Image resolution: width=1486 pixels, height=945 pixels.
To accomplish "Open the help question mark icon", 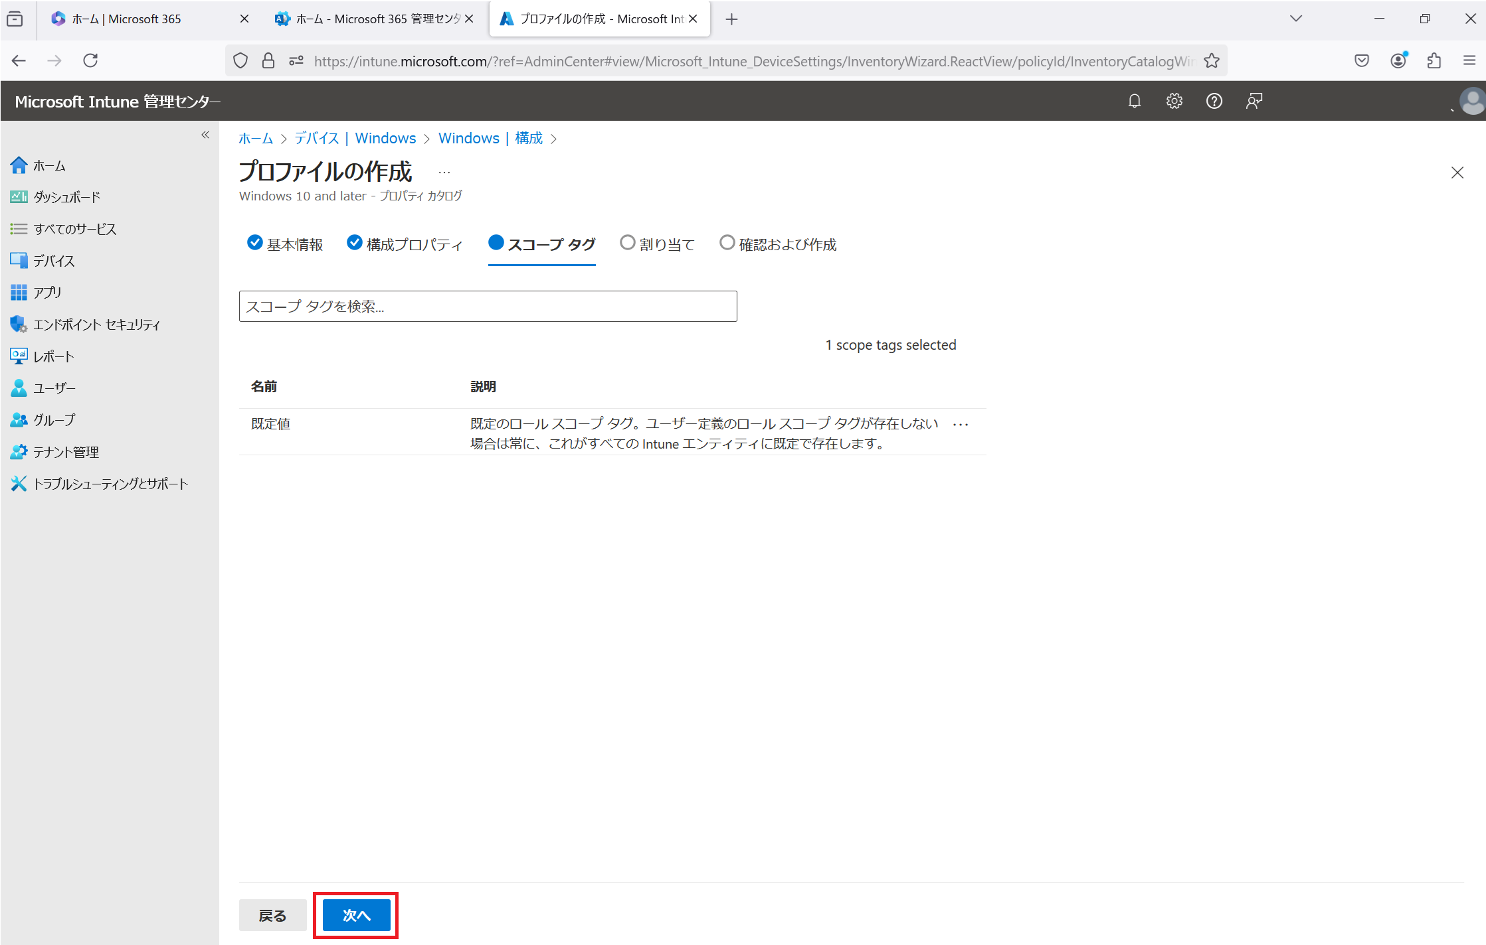I will pyautogui.click(x=1214, y=101).
